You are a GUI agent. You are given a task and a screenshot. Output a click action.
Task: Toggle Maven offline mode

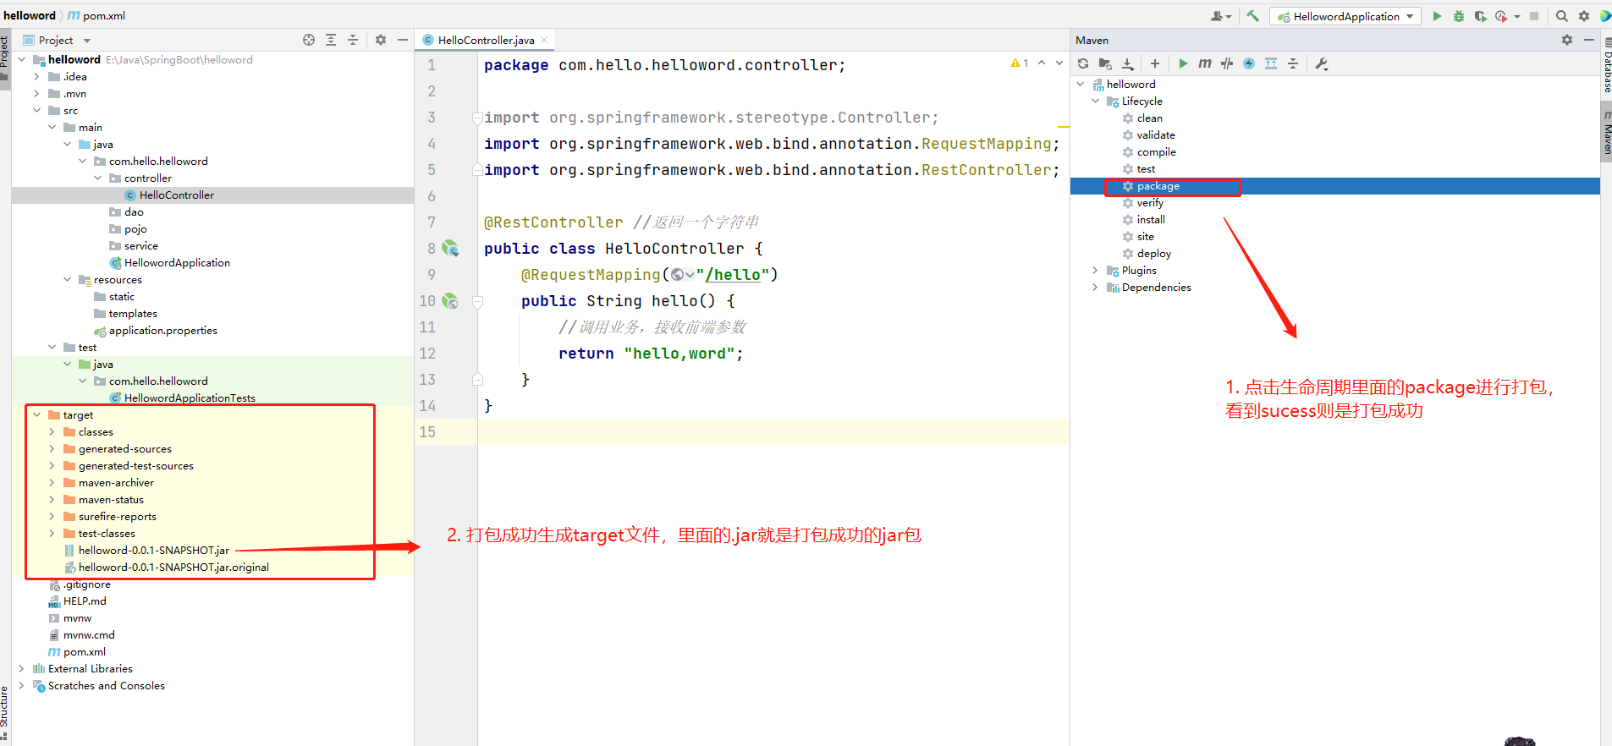click(1227, 63)
